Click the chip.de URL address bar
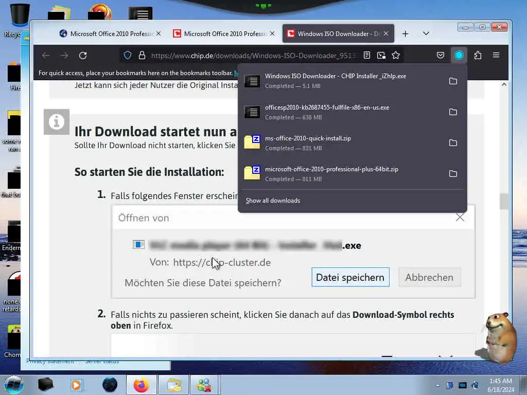 pos(254,56)
